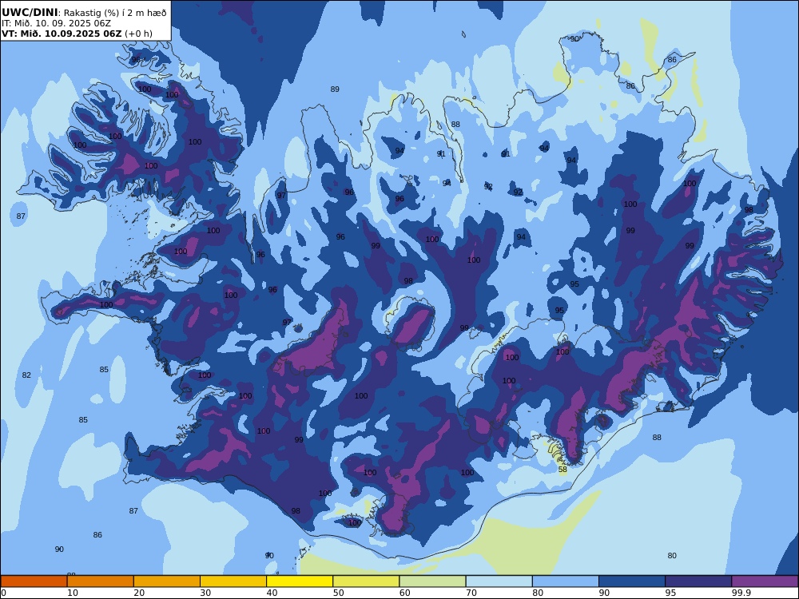Click the dark orange 0–10 legend swatch
799x599 pixels.
[x=34, y=581]
